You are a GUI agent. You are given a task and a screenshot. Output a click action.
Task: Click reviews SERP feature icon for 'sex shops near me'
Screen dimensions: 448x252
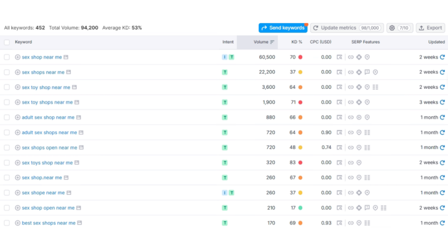(x=367, y=72)
